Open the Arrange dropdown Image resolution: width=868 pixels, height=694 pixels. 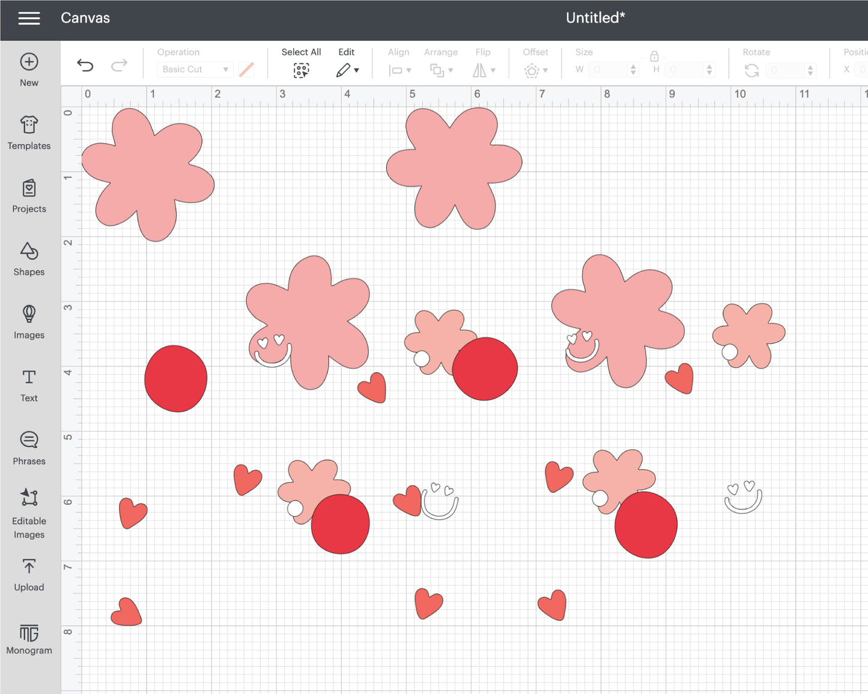[441, 70]
